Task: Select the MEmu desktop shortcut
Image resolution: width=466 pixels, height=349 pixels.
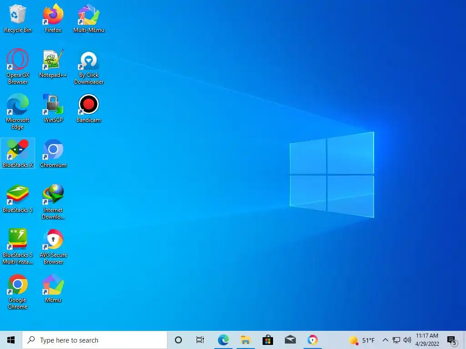Action: pyautogui.click(x=53, y=288)
